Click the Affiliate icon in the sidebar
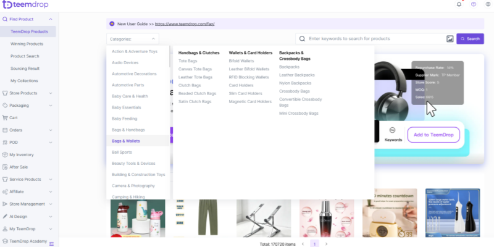 [5, 191]
